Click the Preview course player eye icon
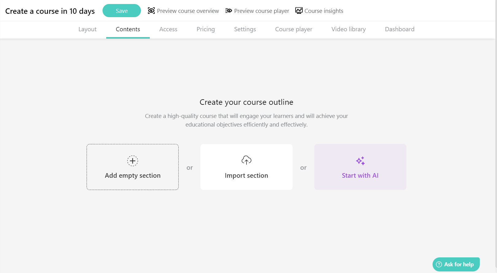497x273 pixels. coord(229,10)
